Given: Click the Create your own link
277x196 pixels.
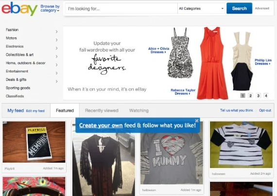Looking at the screenshot, I should (x=101, y=125).
